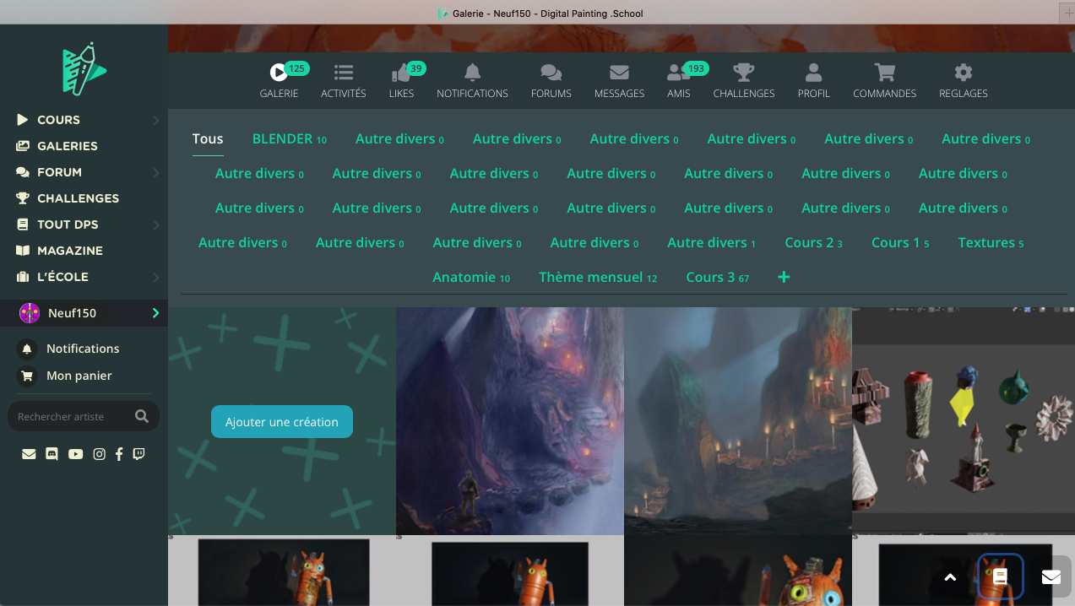Expand the Neuf150 user menu chevron
This screenshot has width=1075, height=606.
[x=155, y=313]
